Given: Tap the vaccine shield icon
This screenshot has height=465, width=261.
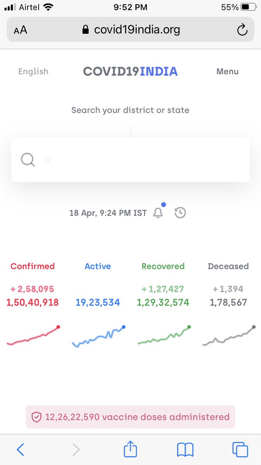Looking at the screenshot, I should 36,417.
